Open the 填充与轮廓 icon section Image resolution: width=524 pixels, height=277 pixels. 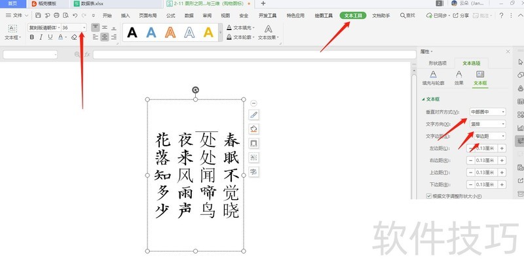coord(433,78)
